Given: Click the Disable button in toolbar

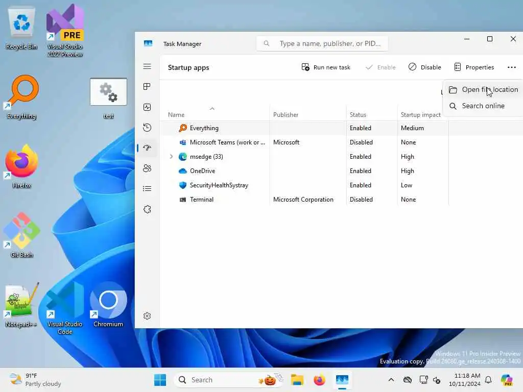Looking at the screenshot, I should click(x=424, y=67).
